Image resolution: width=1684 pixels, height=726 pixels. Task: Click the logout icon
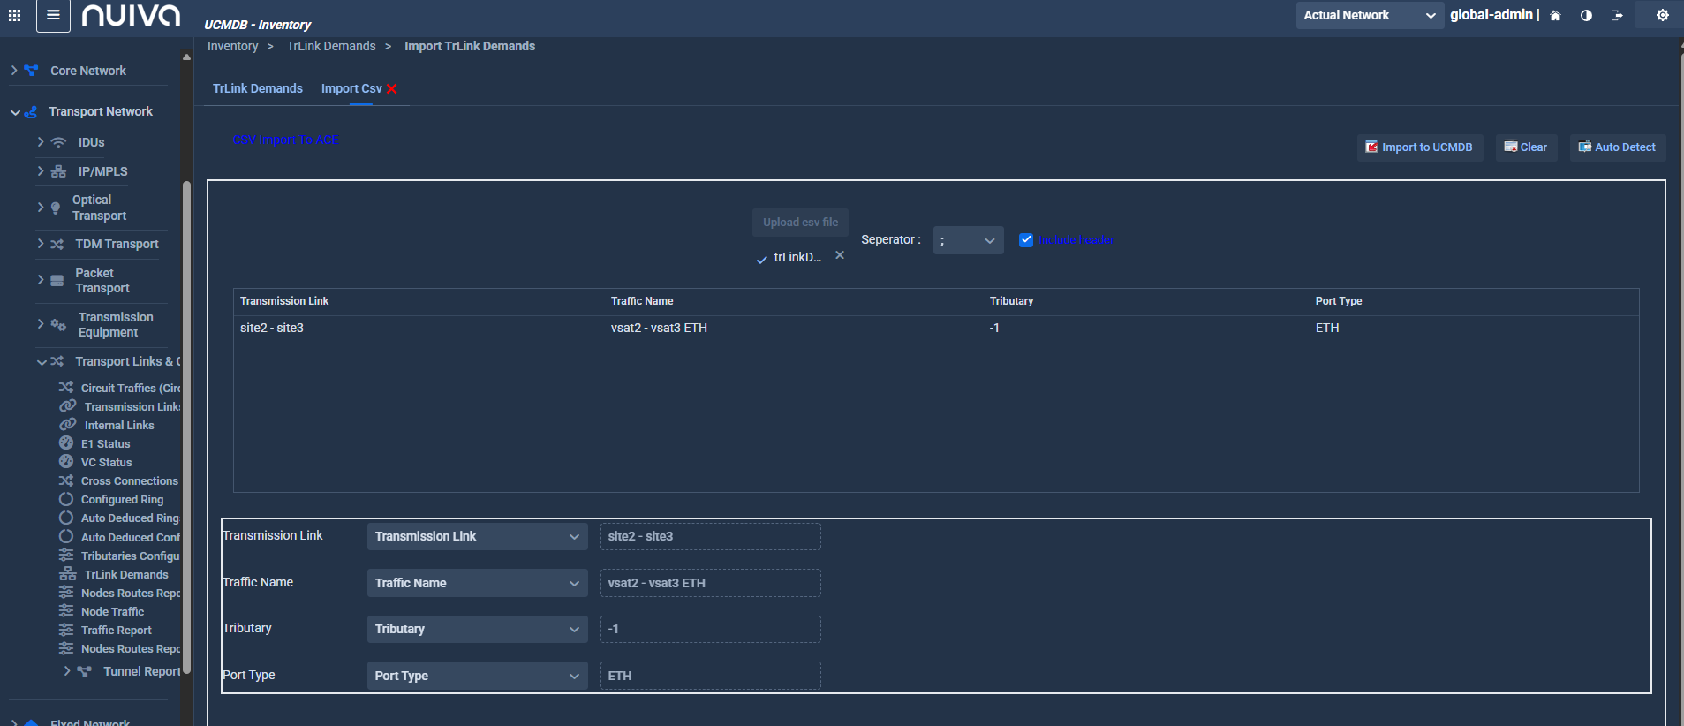[1617, 16]
